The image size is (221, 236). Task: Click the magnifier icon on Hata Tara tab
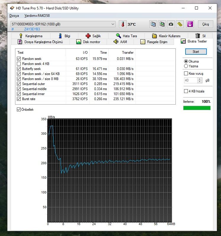pos(118,36)
